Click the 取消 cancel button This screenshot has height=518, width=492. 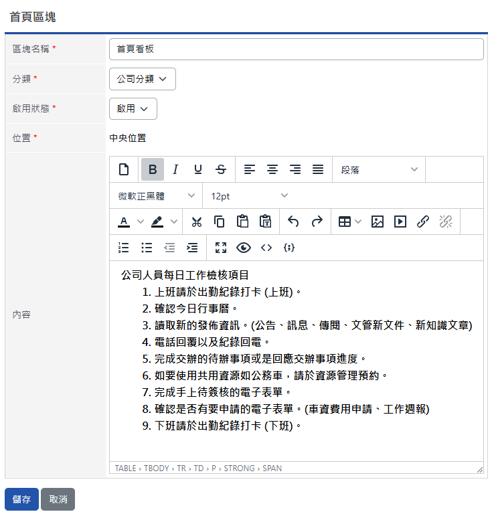58,499
